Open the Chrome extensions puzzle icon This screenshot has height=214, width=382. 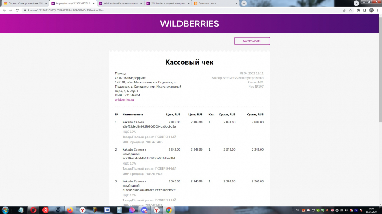[x=358, y=11]
